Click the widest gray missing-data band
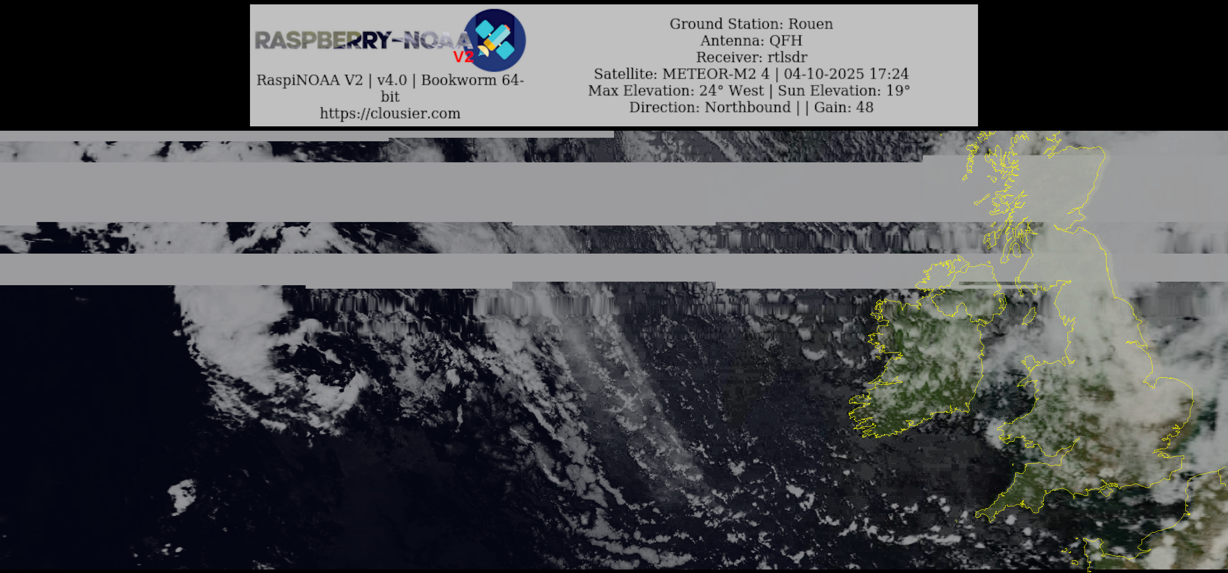Screen dimensions: 1228x573 pyautogui.click(x=477, y=193)
